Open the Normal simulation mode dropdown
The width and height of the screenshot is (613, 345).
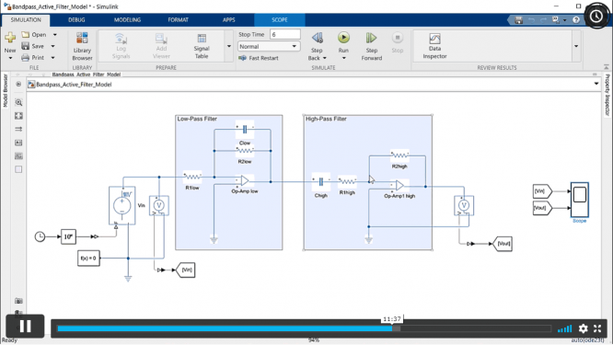(269, 47)
